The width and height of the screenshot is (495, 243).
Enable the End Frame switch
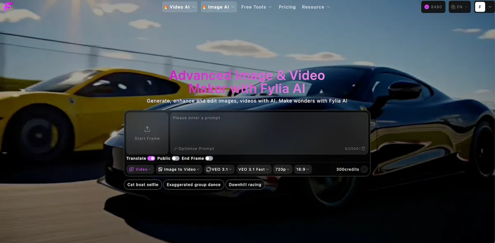coord(209,159)
